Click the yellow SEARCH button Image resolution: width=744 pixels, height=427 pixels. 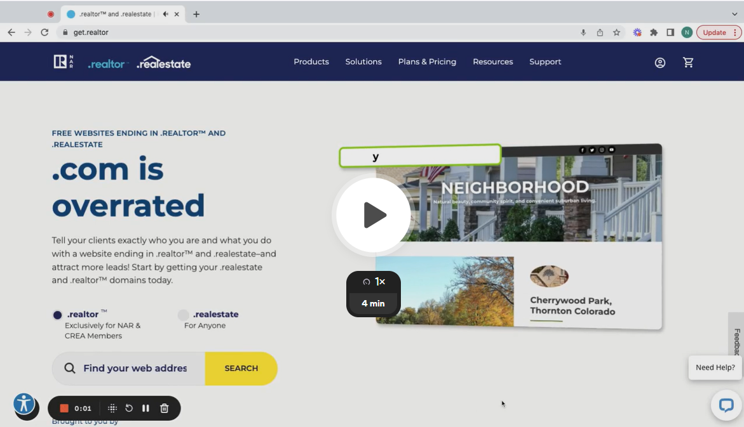(x=241, y=368)
